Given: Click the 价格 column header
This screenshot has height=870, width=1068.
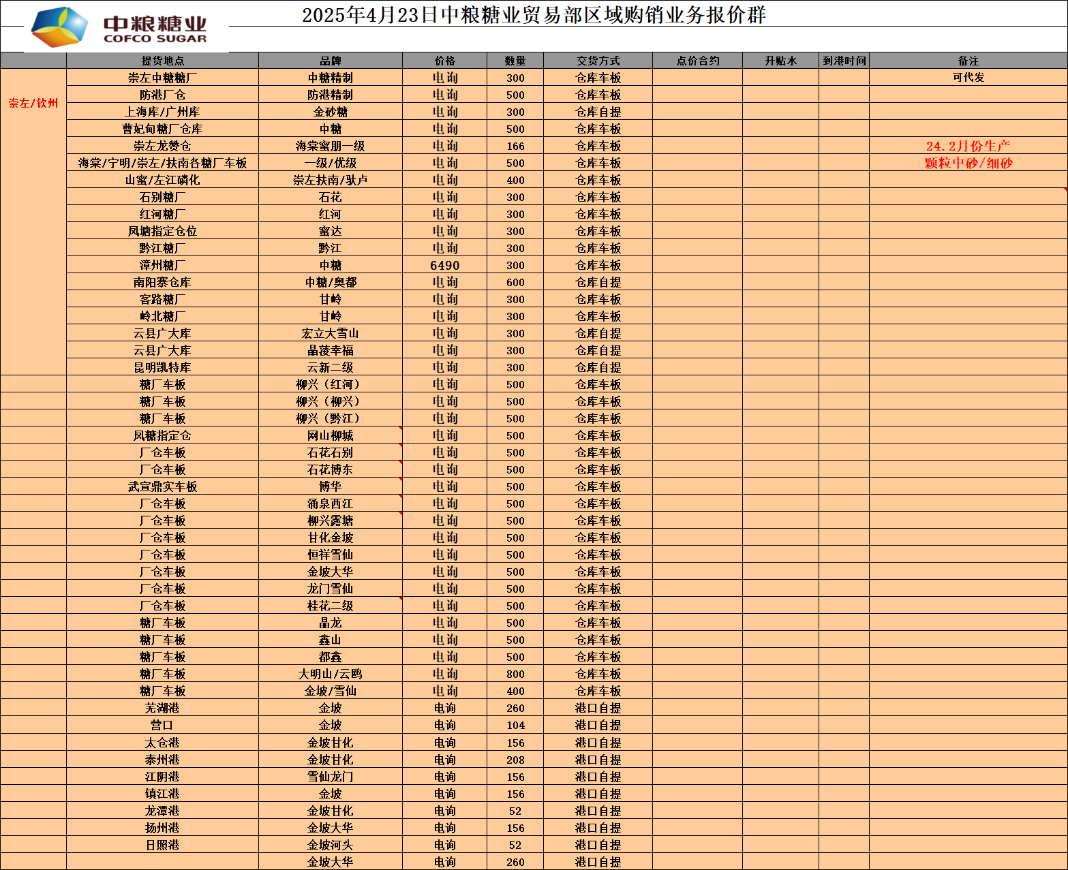Looking at the screenshot, I should (444, 61).
